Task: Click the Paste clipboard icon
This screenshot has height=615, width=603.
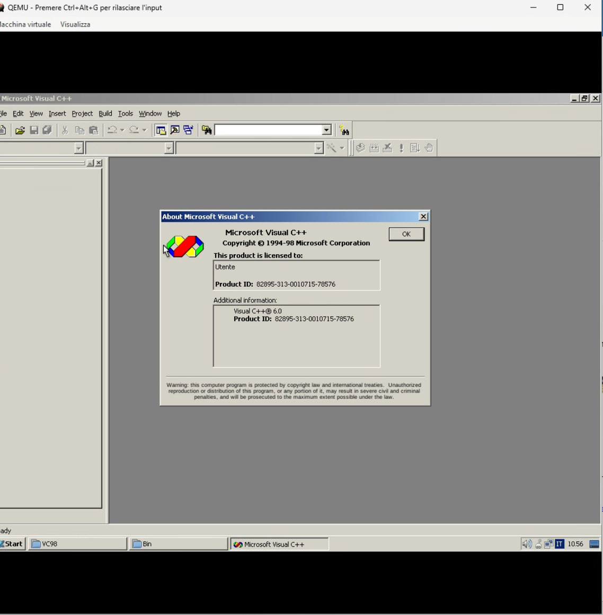Action: pyautogui.click(x=93, y=130)
